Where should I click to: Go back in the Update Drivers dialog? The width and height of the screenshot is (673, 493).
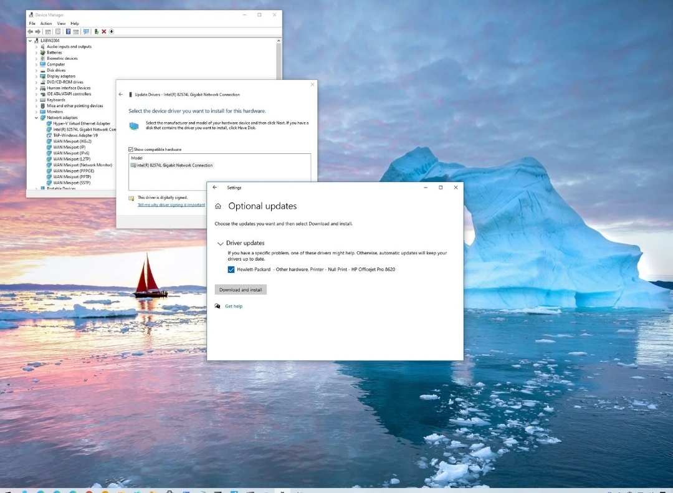coord(121,95)
